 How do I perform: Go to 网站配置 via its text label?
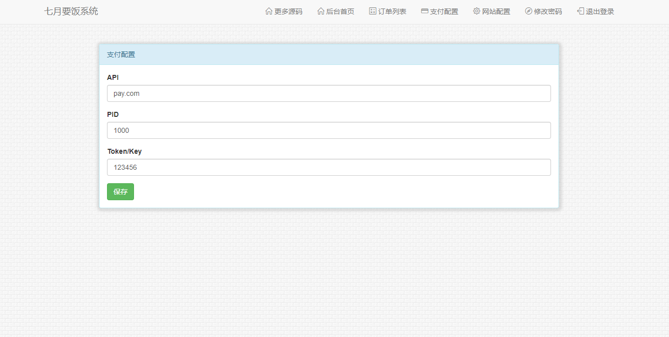point(496,11)
